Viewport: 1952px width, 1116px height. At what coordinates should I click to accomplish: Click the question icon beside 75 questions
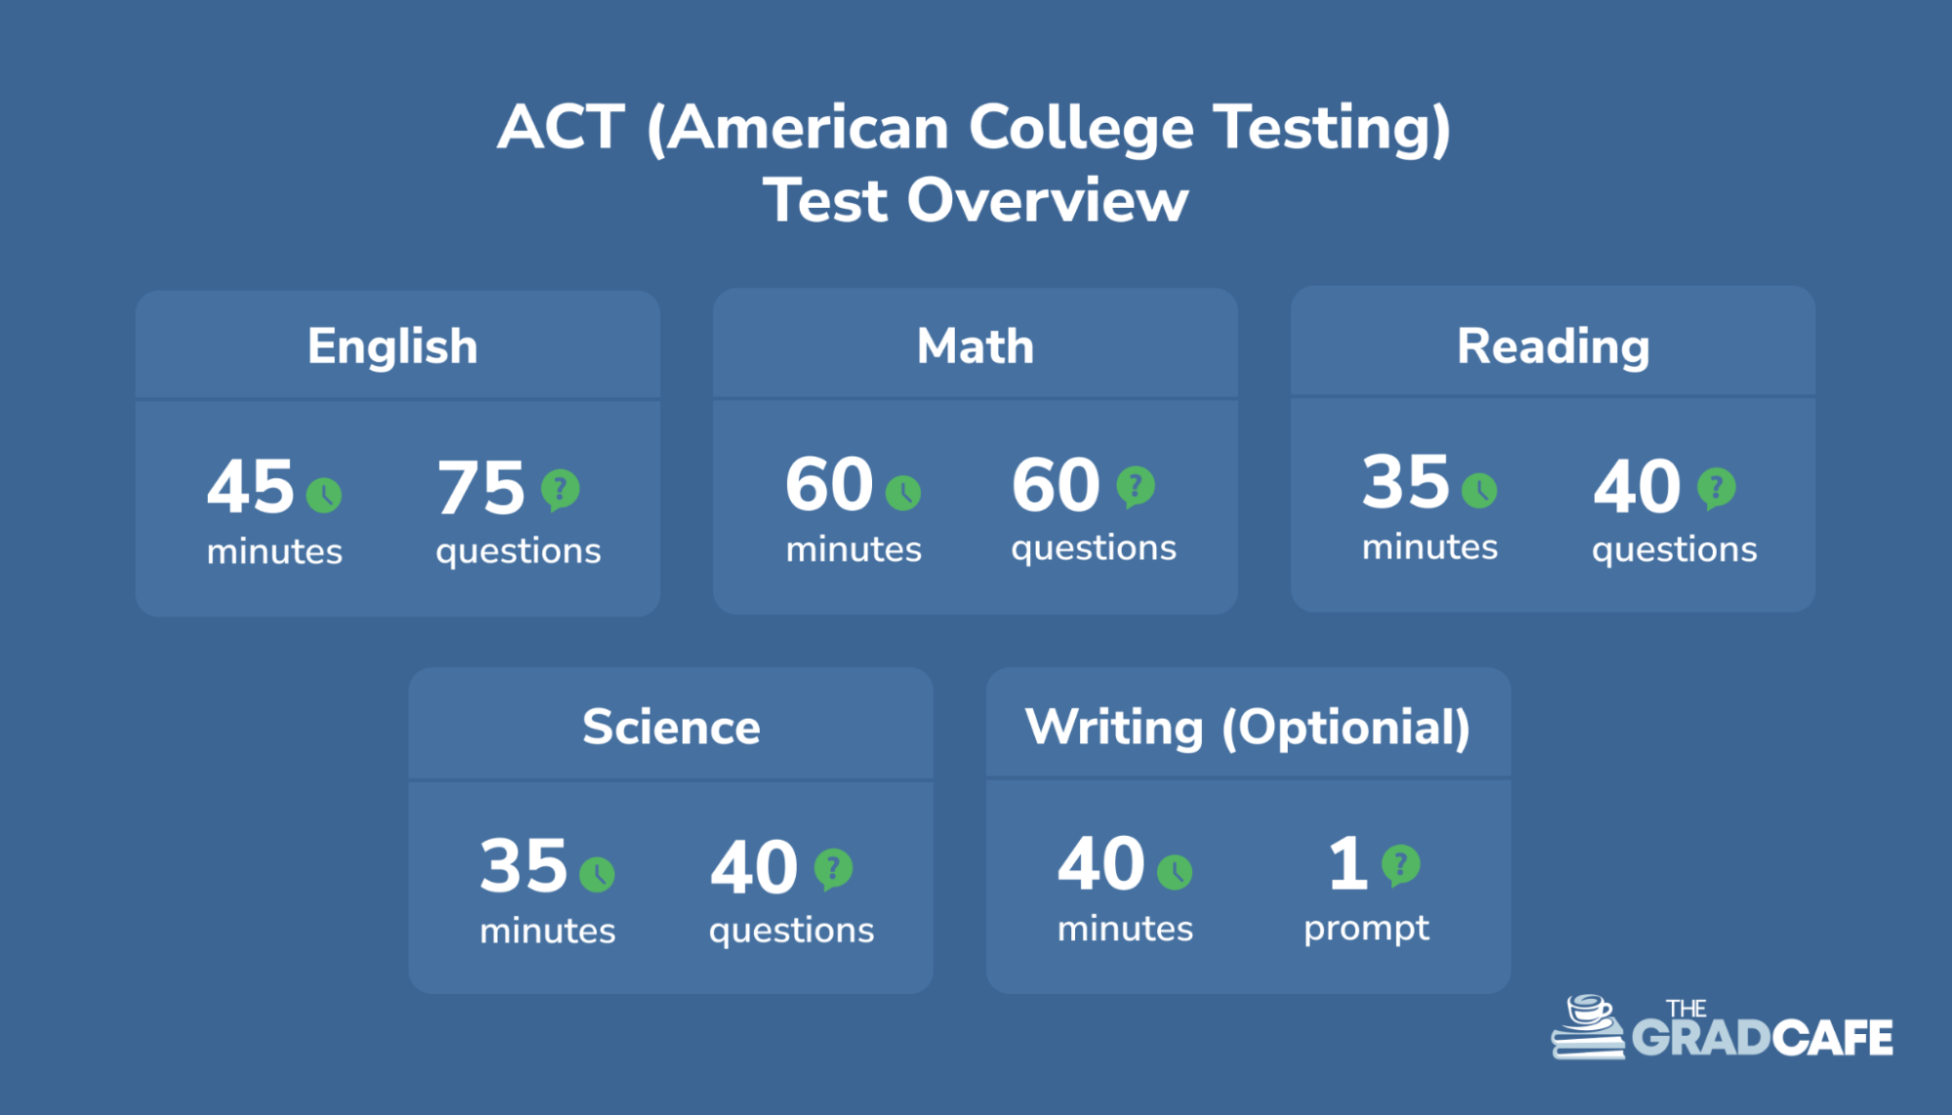point(561,489)
